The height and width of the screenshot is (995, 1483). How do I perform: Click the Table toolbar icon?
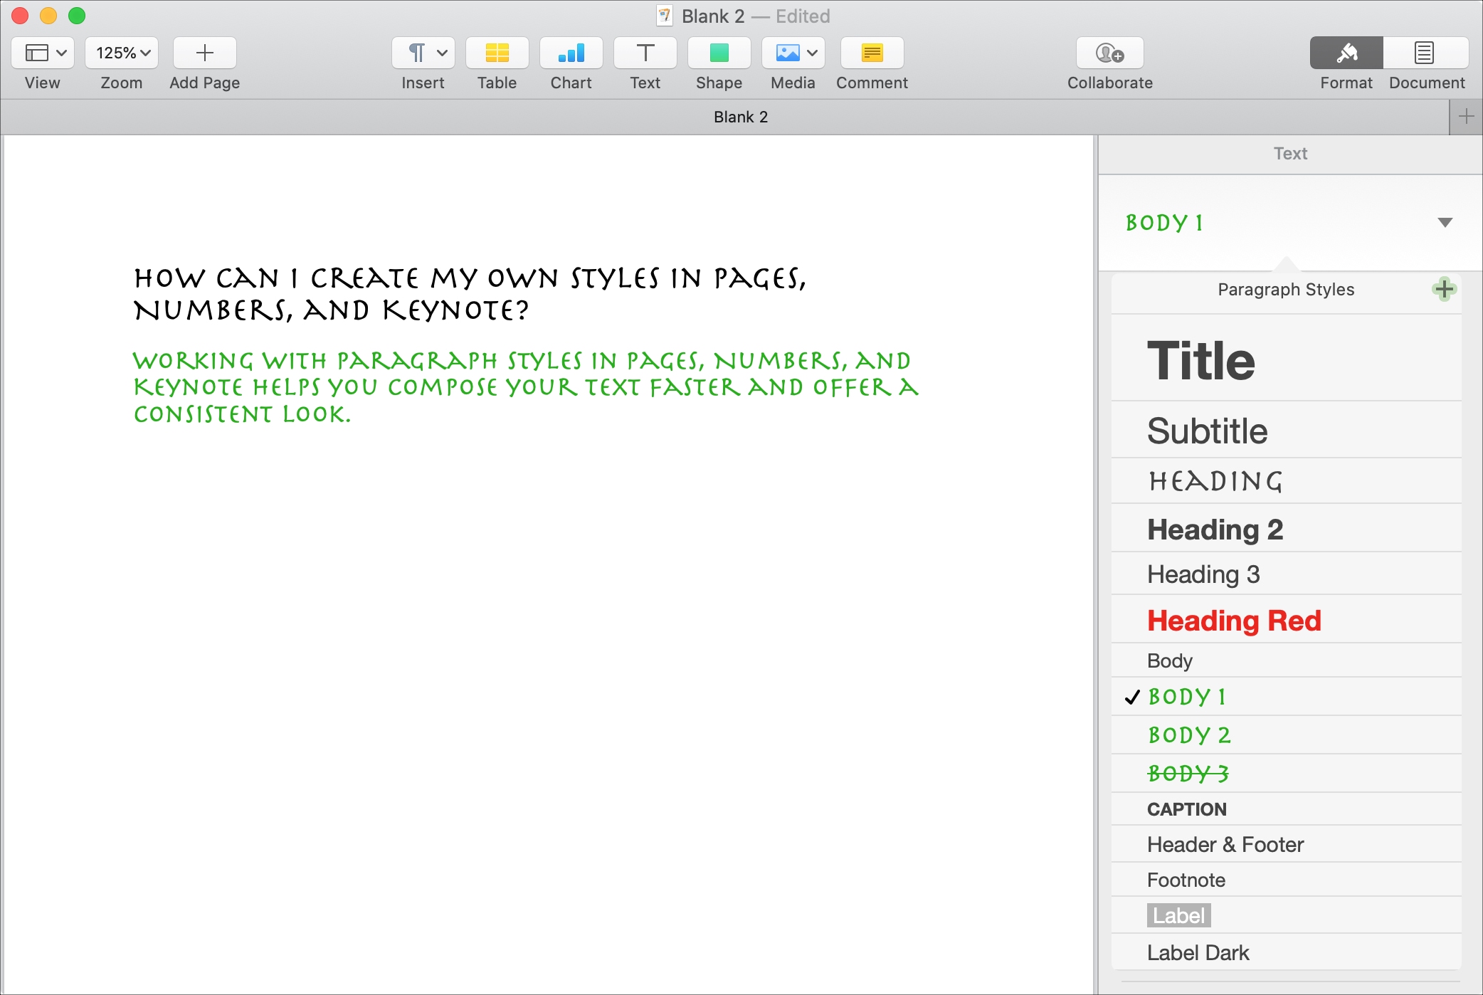pos(497,53)
